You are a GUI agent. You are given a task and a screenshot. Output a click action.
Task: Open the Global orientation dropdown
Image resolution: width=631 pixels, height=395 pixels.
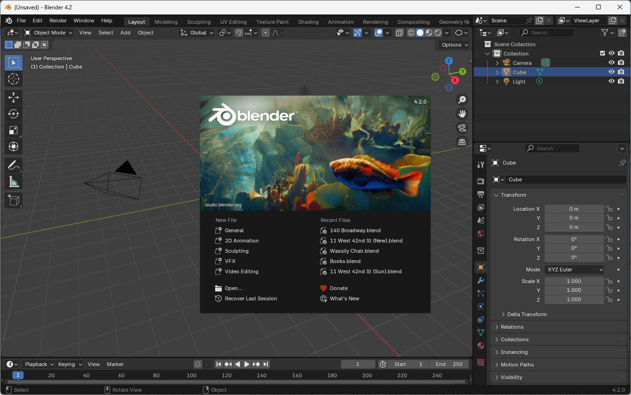pyautogui.click(x=197, y=33)
